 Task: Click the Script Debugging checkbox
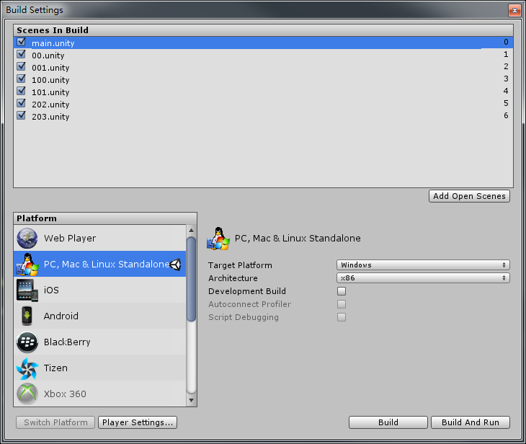(342, 317)
